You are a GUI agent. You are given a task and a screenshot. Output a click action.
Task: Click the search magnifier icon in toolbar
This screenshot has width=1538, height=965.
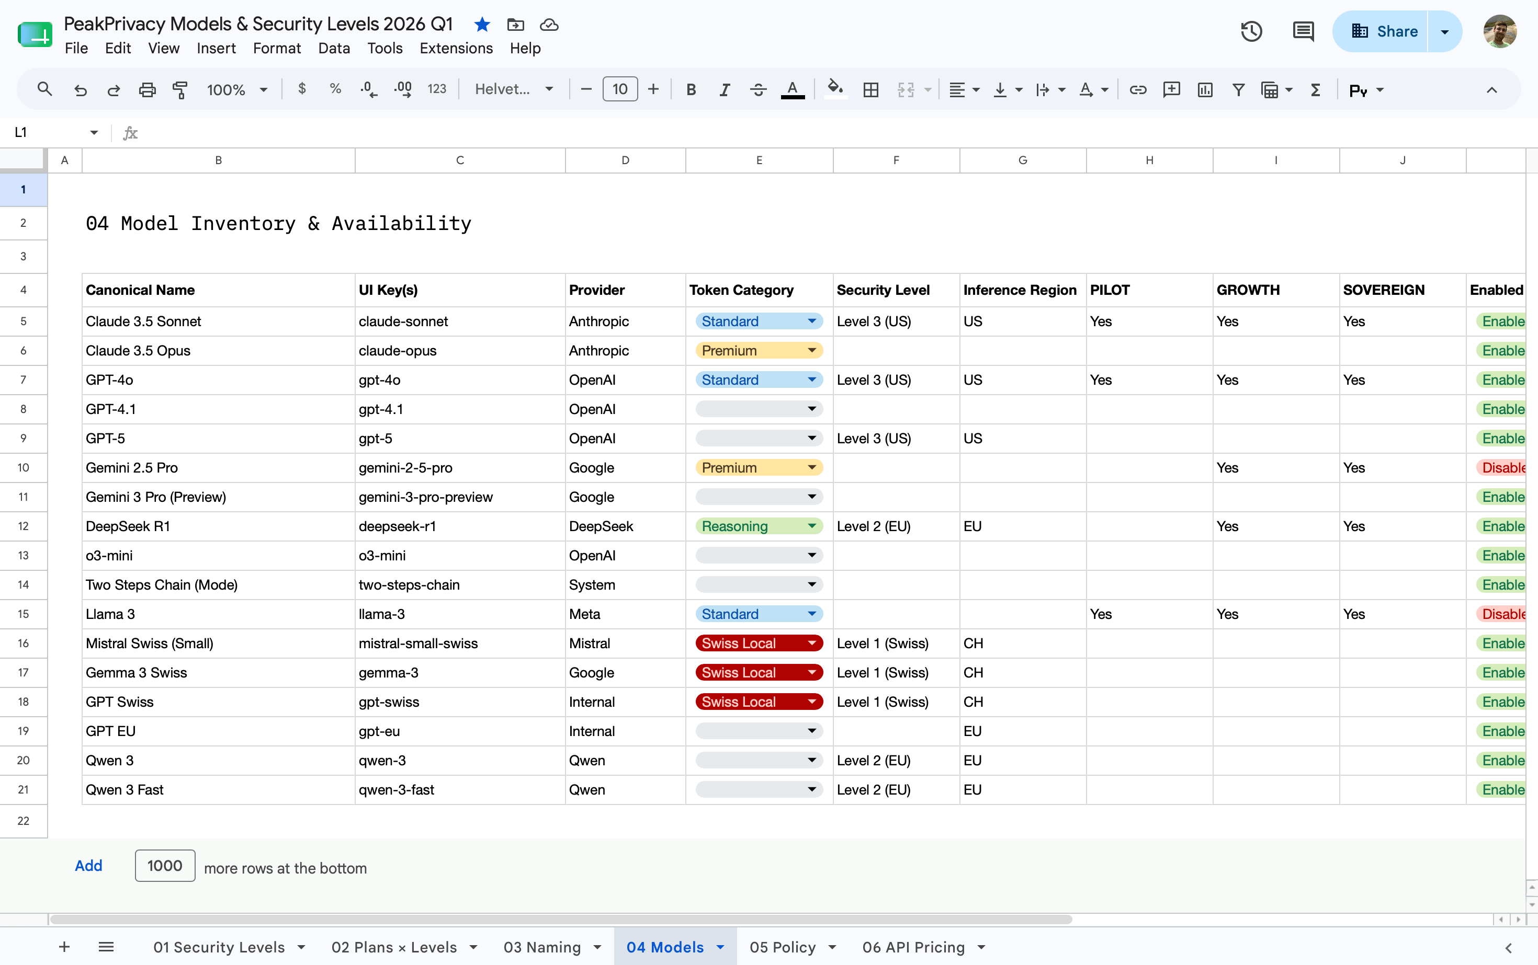(44, 89)
